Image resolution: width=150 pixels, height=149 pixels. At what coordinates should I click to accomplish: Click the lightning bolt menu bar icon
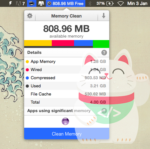pyautogui.click(x=10, y=3)
